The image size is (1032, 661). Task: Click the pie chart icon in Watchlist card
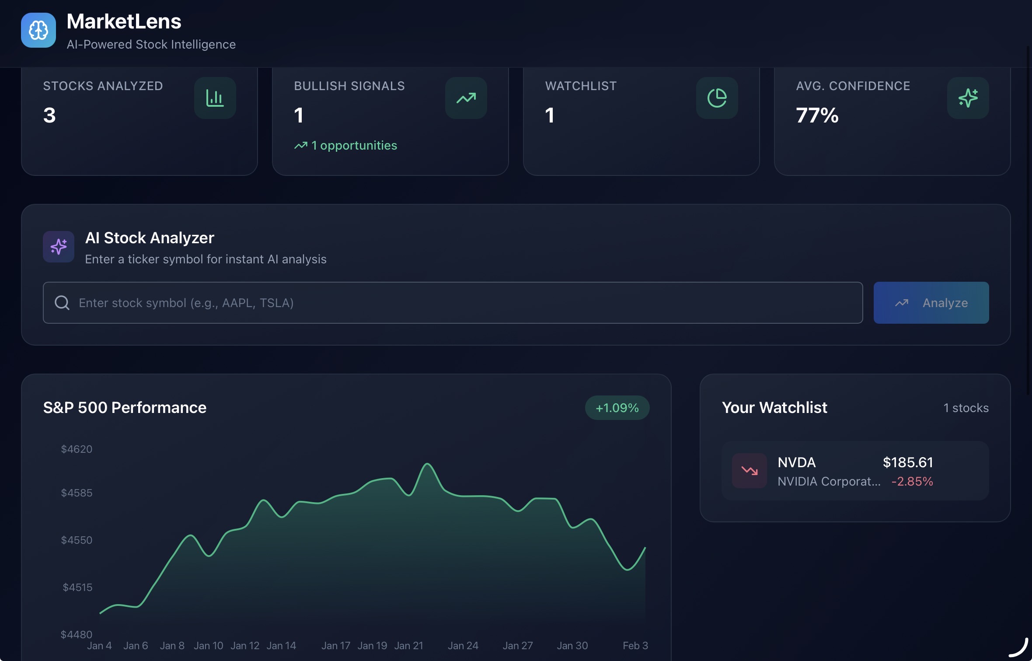click(717, 98)
